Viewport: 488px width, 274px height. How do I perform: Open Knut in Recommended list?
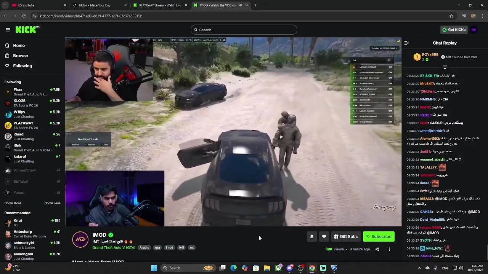point(32,223)
